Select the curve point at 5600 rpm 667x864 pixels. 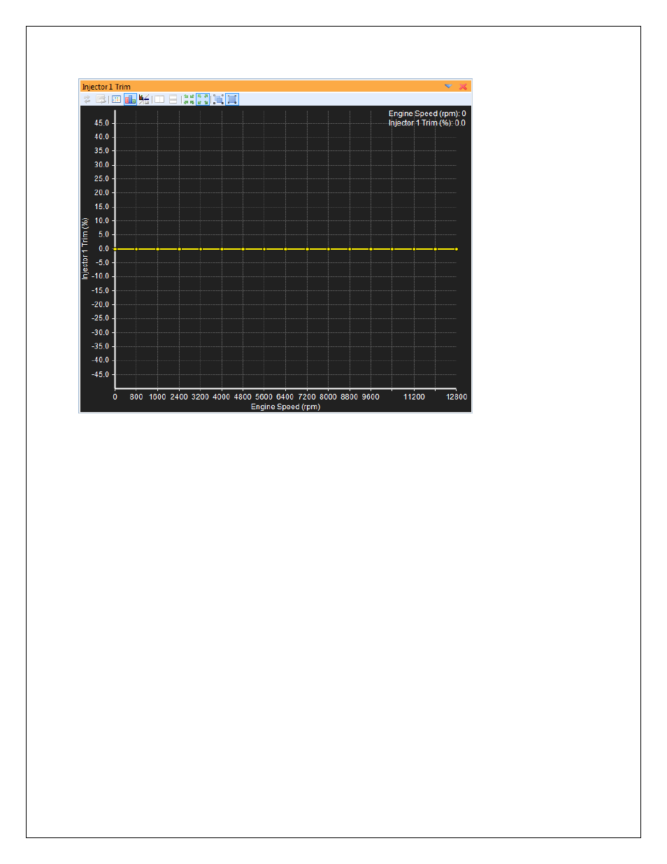click(x=264, y=249)
